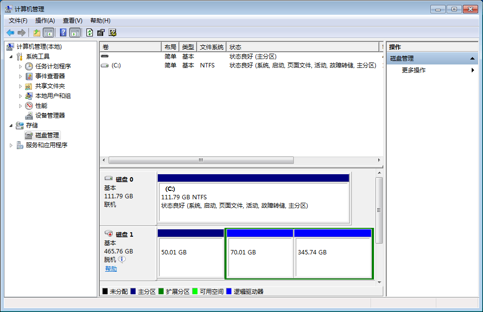Image resolution: width=483 pixels, height=312 pixels.
Task: Click the right arrow of the horizontal scrollbar
Action: pos(379,160)
